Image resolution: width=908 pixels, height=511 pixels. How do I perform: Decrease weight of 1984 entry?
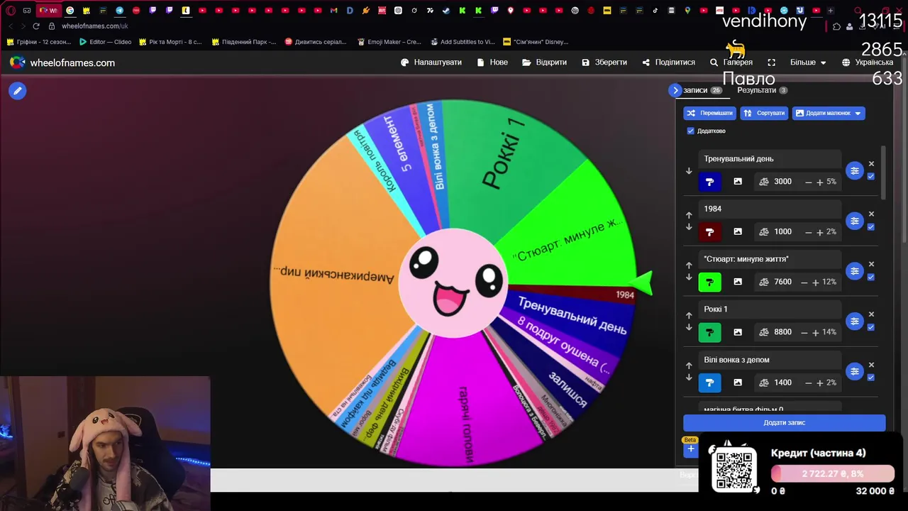[x=808, y=231]
